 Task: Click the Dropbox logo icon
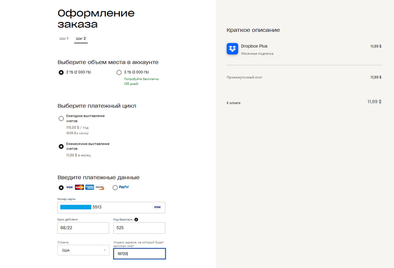232,49
